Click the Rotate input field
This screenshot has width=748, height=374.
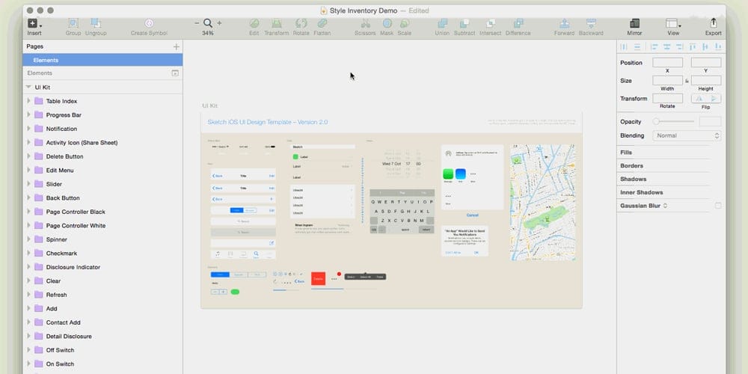[667, 98]
